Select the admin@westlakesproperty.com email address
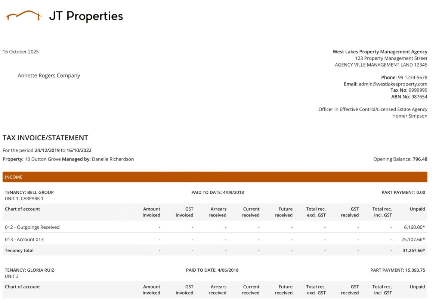 393,84
